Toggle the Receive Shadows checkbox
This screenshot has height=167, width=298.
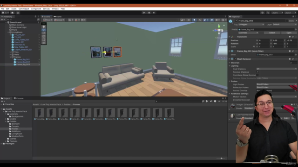tap(257, 72)
